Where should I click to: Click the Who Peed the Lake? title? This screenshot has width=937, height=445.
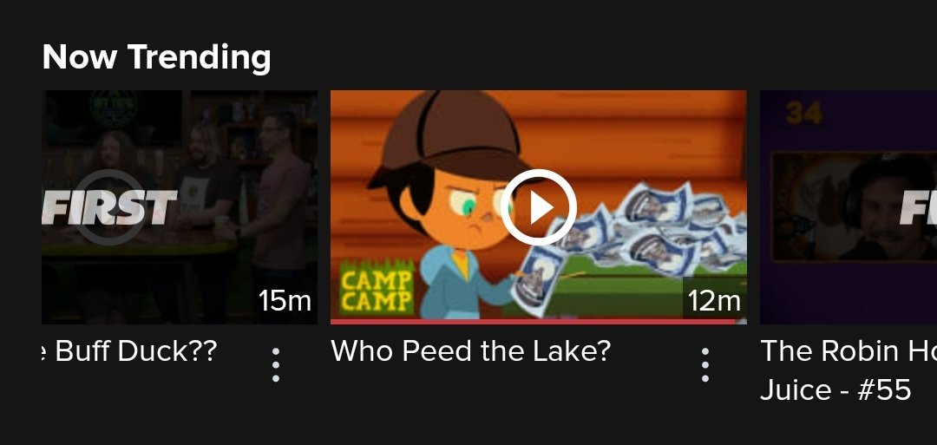click(471, 351)
